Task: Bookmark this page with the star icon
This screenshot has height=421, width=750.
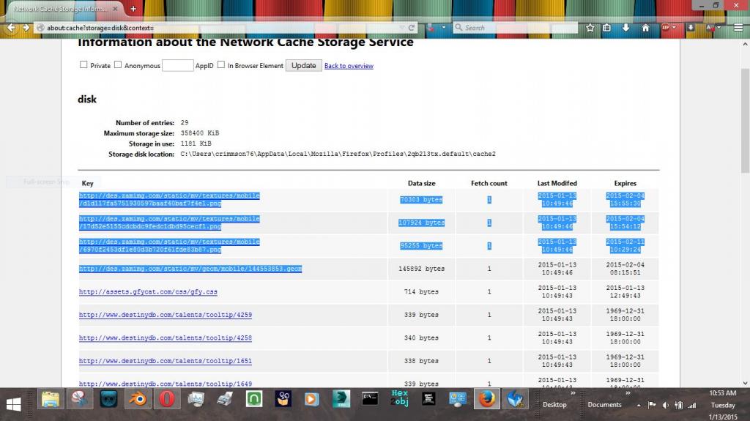Action: [x=590, y=28]
